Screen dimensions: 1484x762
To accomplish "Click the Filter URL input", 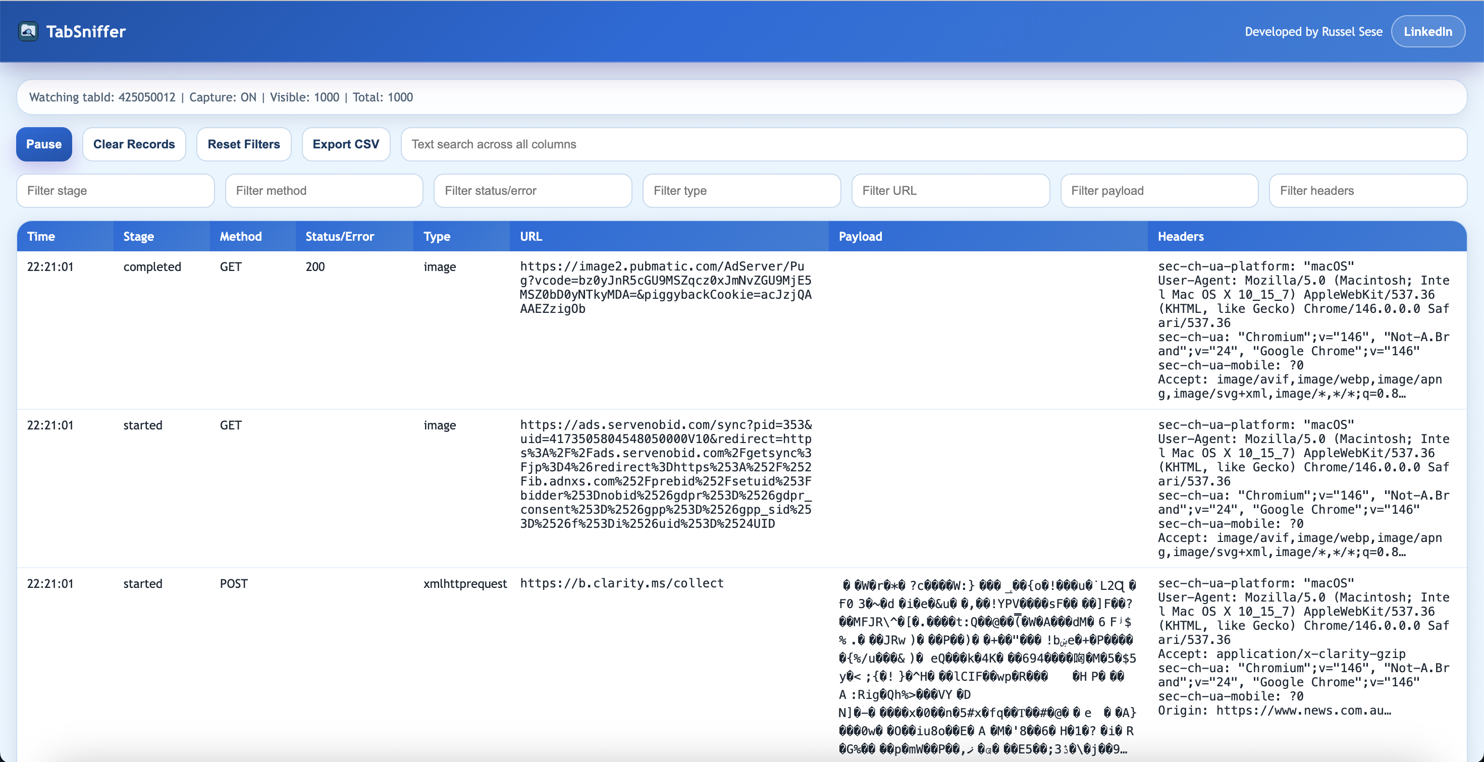I will [950, 191].
